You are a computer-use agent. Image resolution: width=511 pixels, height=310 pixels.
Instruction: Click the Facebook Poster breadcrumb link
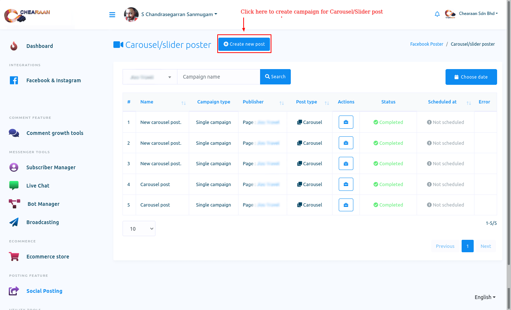coord(427,44)
